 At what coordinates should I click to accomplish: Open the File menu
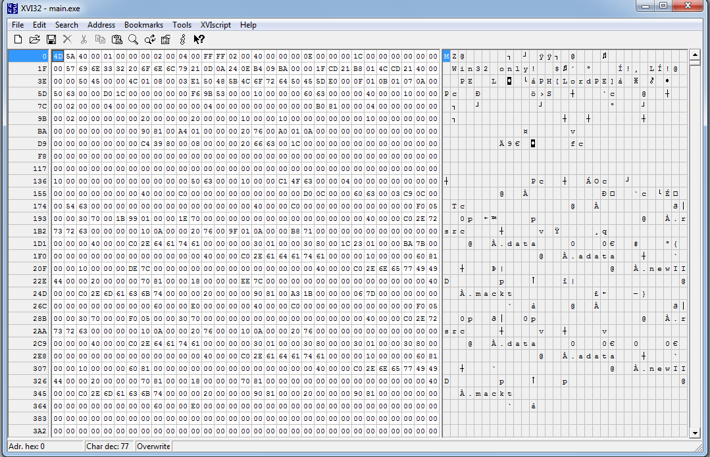[18, 25]
